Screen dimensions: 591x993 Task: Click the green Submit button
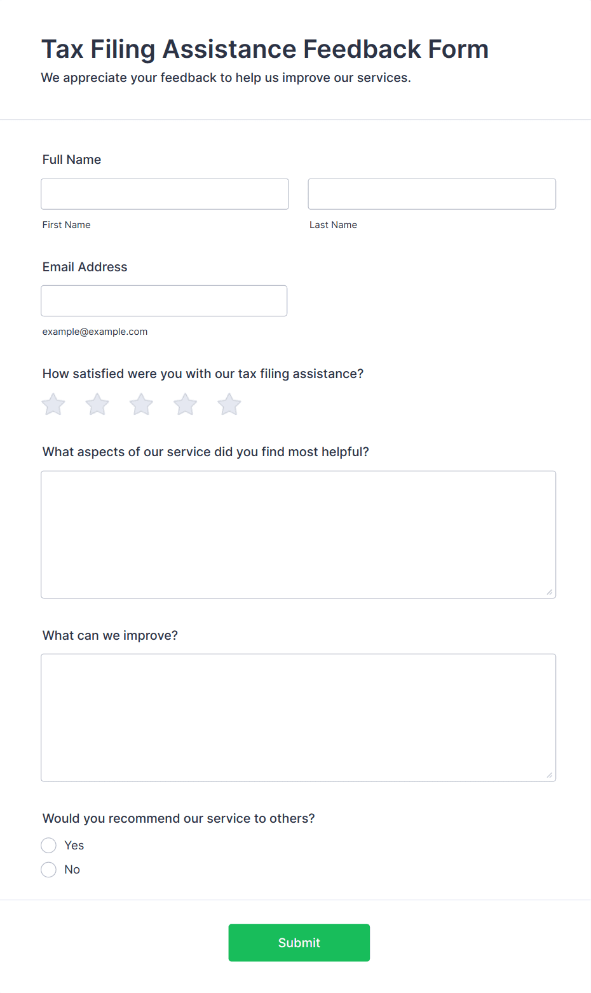click(x=299, y=942)
